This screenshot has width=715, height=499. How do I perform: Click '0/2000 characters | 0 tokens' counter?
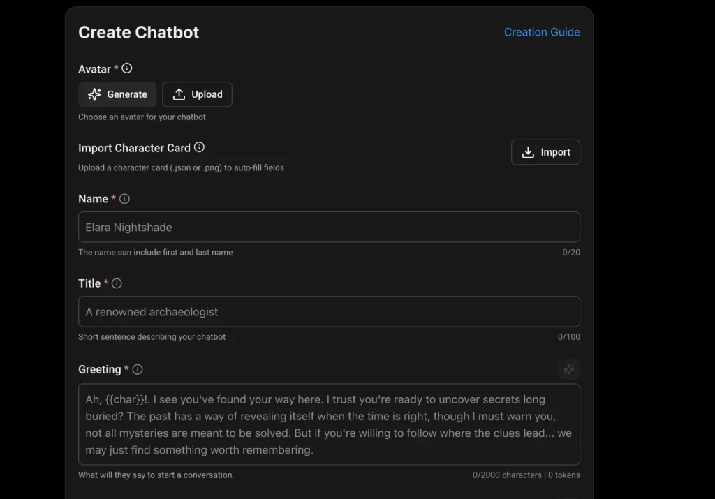[526, 475]
